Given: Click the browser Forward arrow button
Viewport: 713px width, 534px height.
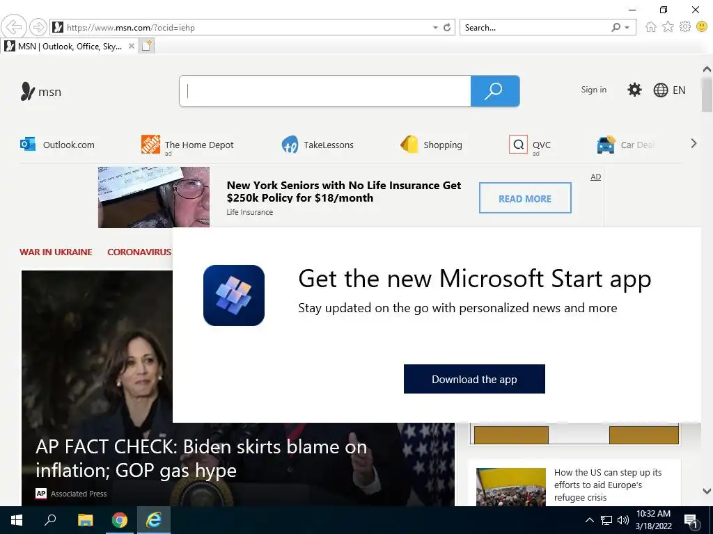Looking at the screenshot, I should [x=38, y=27].
